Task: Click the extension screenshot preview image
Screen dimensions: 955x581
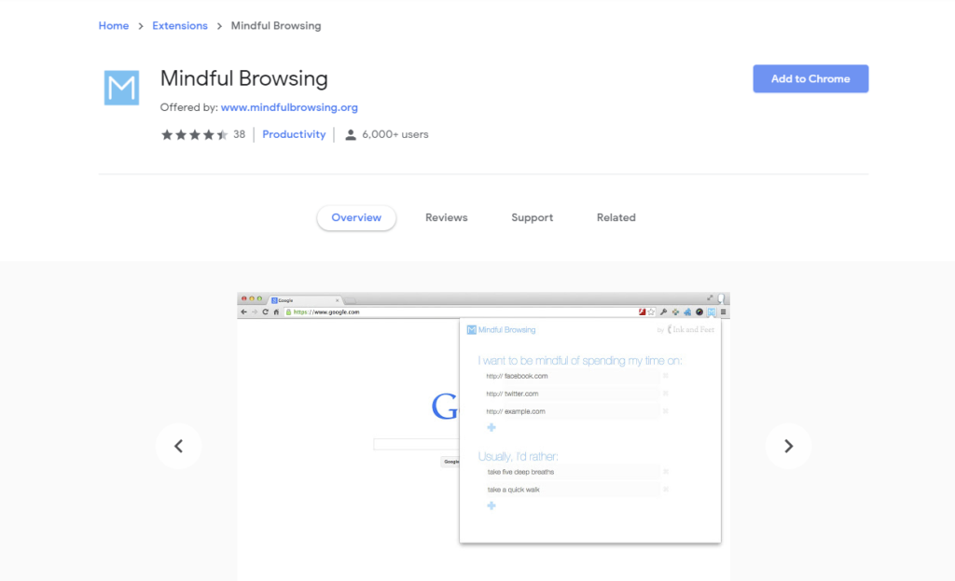Action: click(x=484, y=436)
